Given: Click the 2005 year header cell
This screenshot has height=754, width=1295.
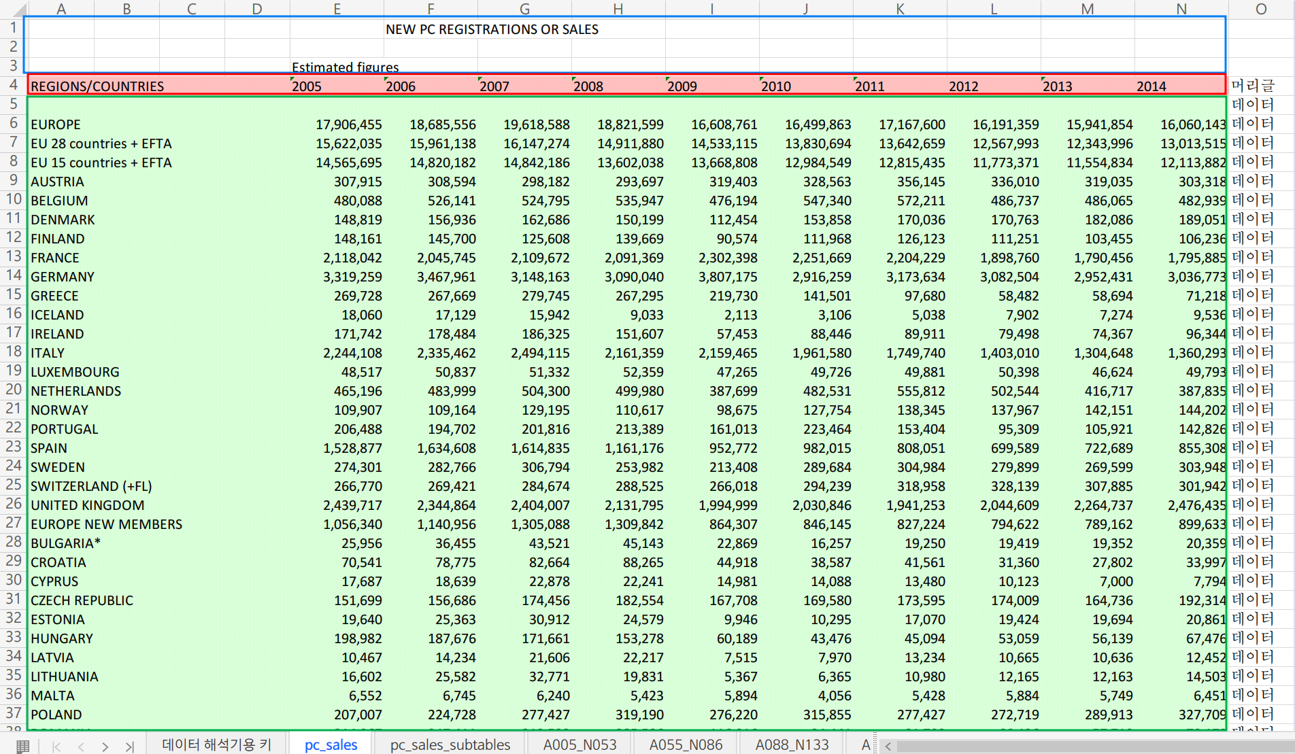Looking at the screenshot, I should tap(307, 86).
